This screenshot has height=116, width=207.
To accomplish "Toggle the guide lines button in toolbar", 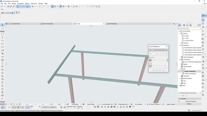I will pos(18,6).
